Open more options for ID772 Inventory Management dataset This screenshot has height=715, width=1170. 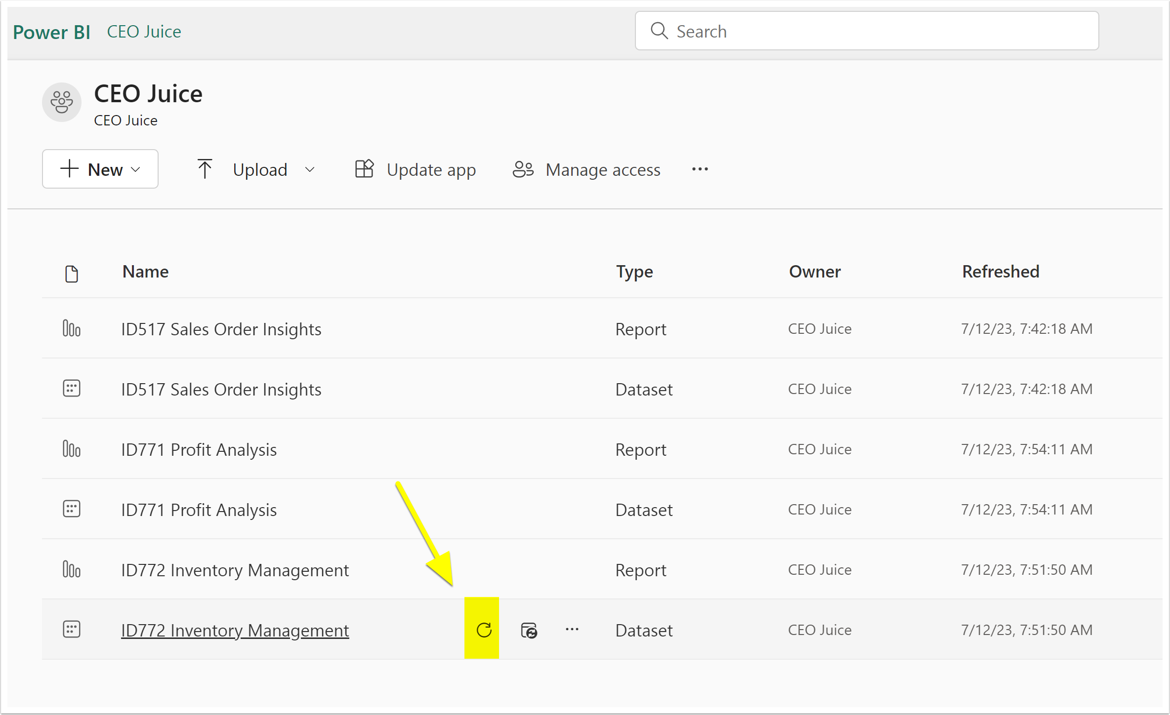click(x=572, y=629)
